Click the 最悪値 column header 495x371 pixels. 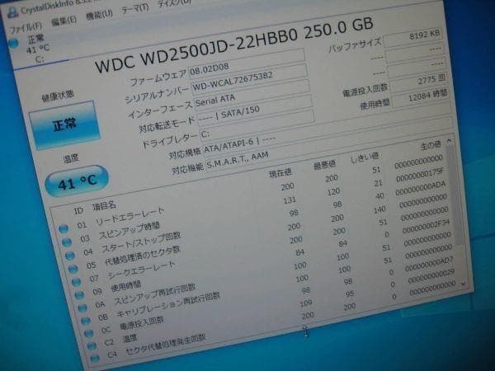click(324, 165)
